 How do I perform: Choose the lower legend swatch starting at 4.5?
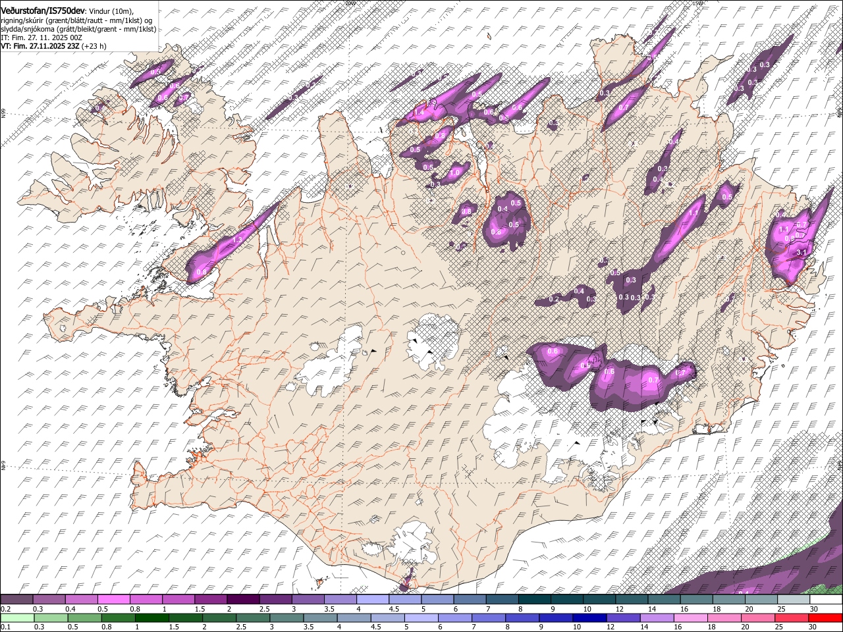click(x=387, y=618)
